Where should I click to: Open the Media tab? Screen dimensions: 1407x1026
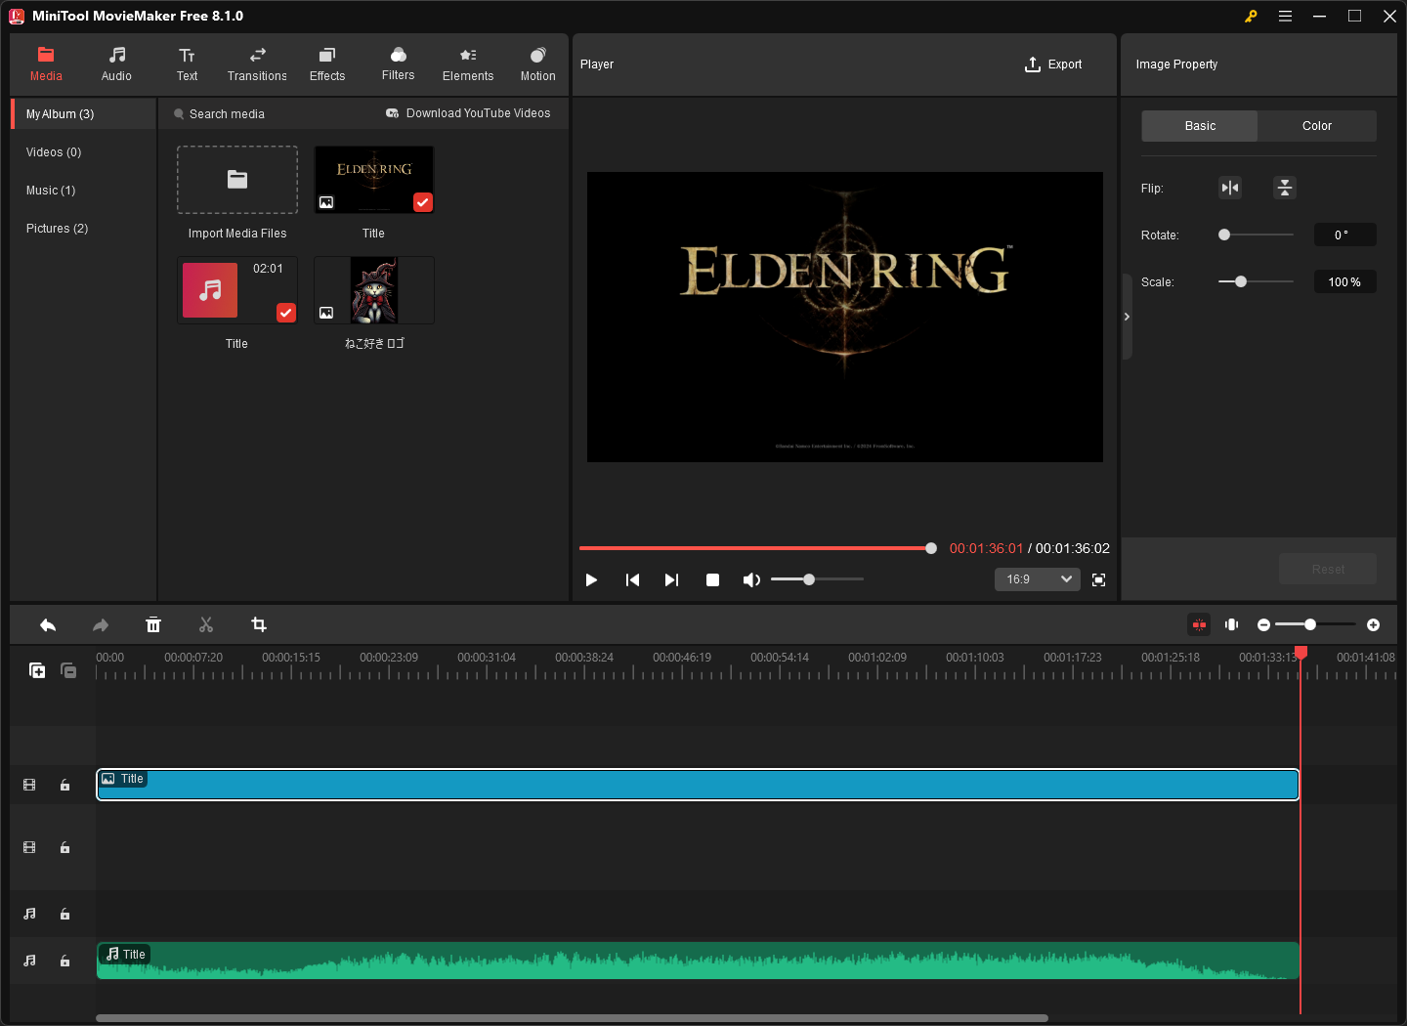click(46, 64)
